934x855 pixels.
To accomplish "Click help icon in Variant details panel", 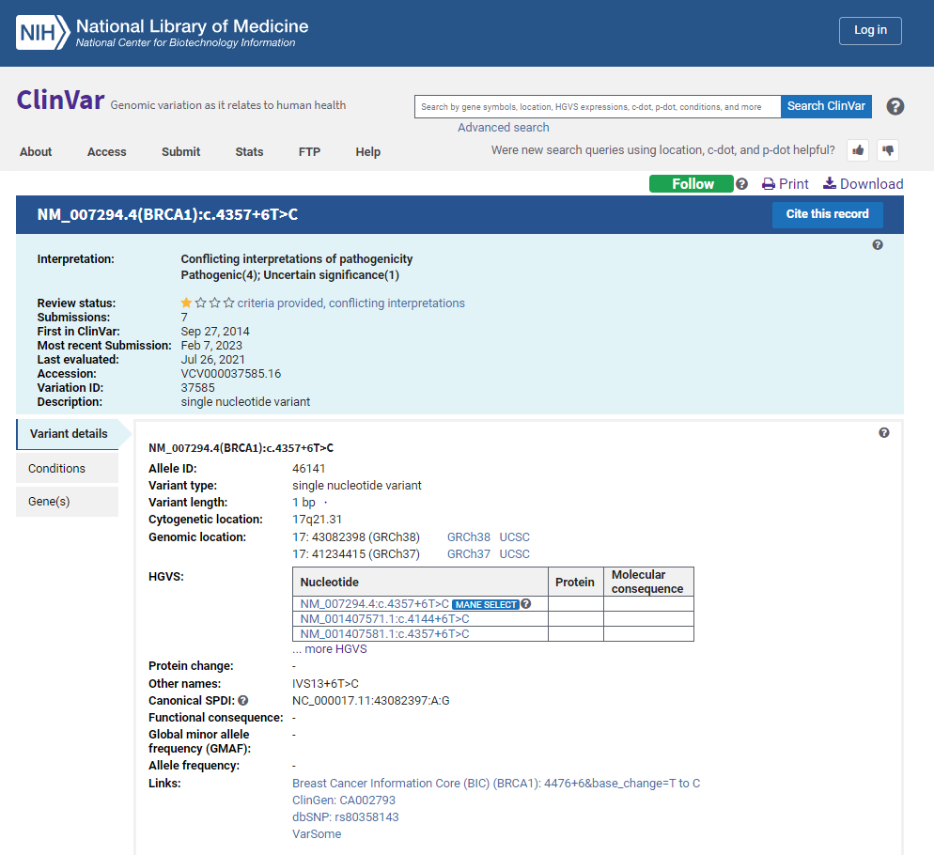I will [x=884, y=433].
